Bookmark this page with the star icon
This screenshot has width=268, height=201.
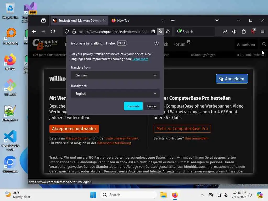point(168,31)
